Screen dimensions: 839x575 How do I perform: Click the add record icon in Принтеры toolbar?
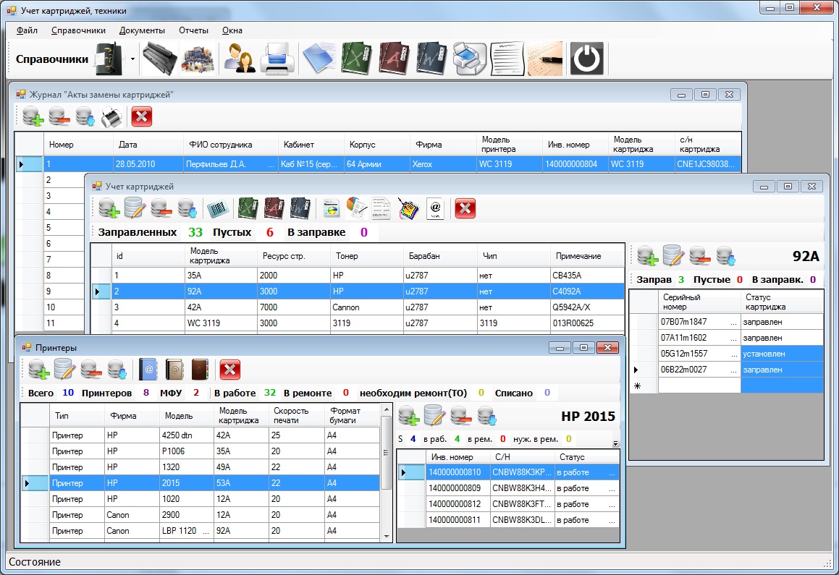coord(39,370)
